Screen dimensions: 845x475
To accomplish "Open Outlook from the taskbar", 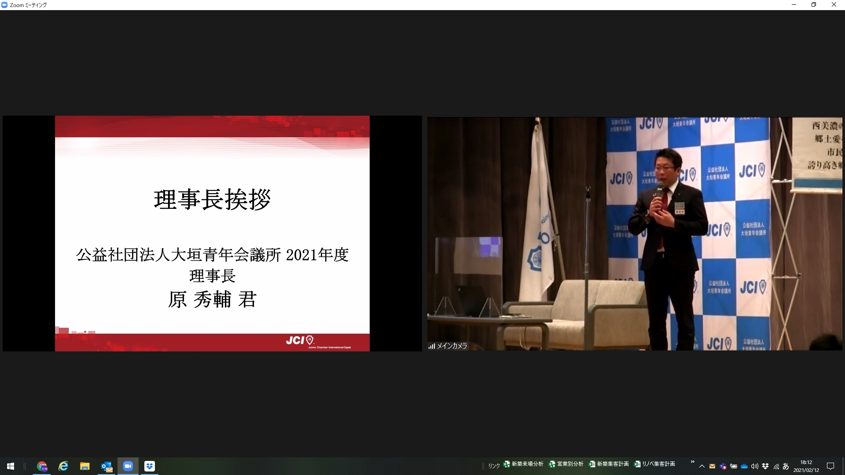I will 107,466.
